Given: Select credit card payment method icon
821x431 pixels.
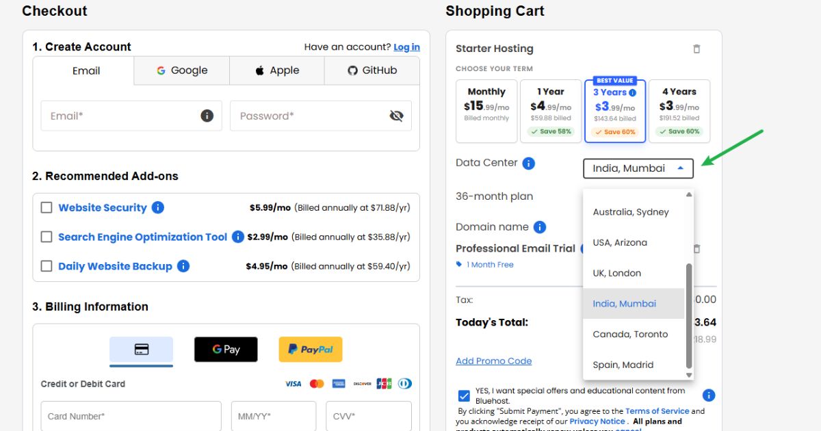Looking at the screenshot, I should coord(142,350).
